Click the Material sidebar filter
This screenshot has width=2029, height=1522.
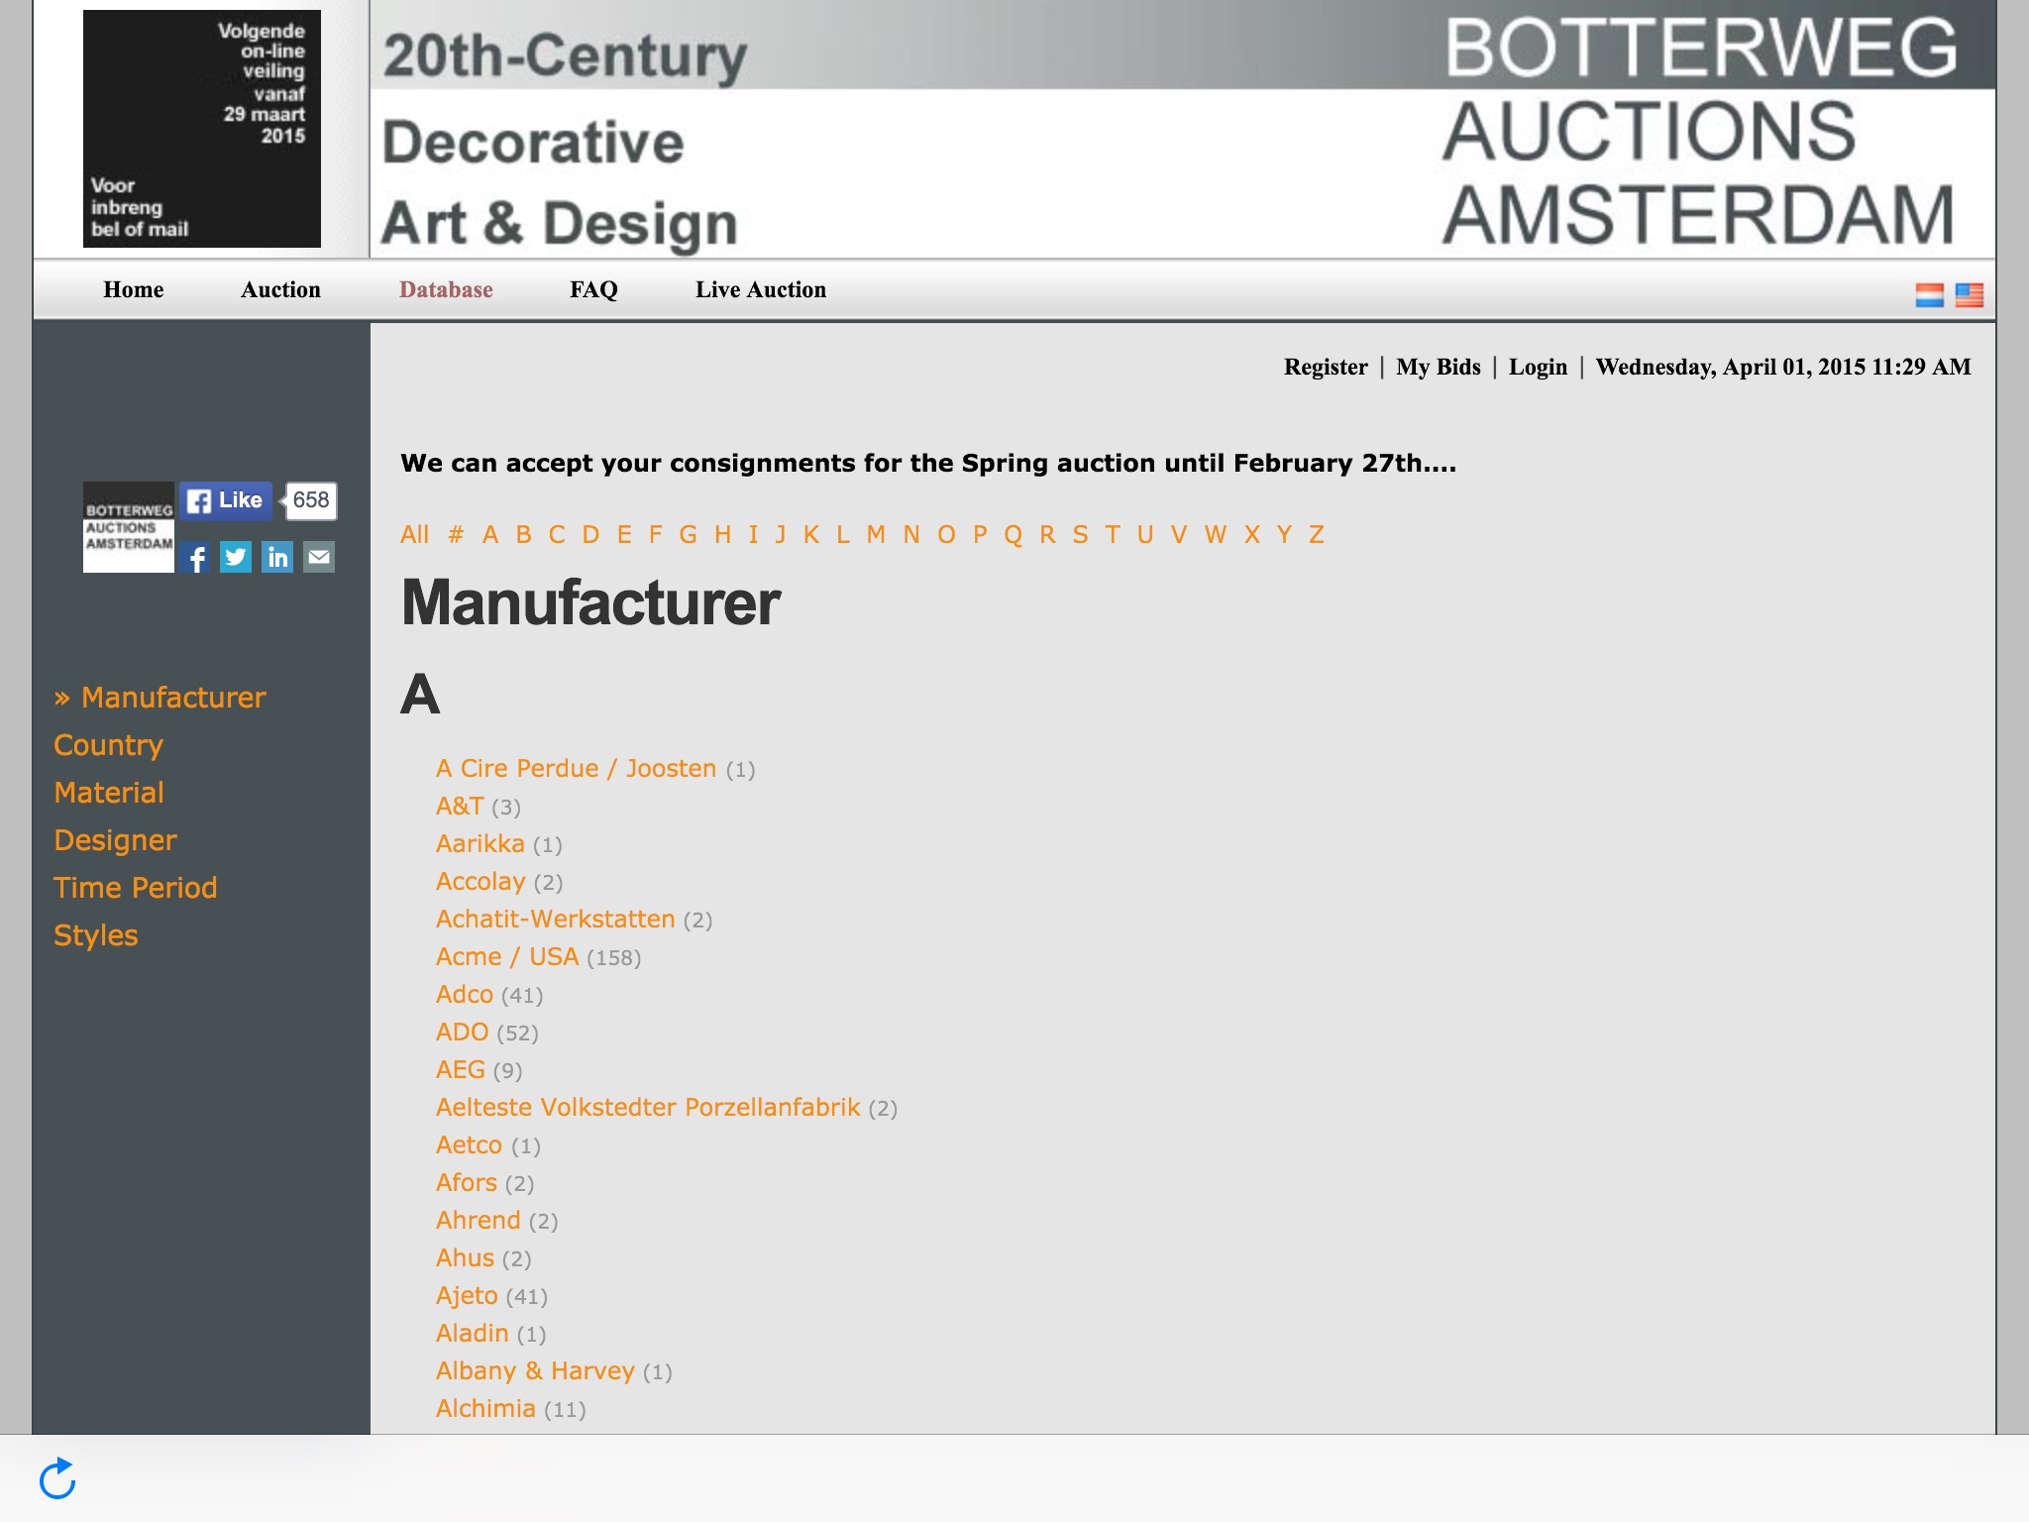pyautogui.click(x=107, y=792)
